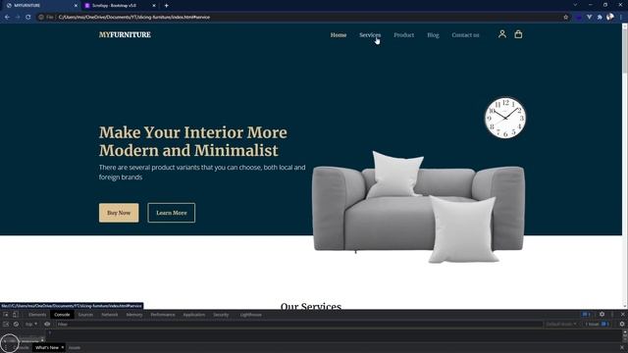Open the console context 'top' dropdown
The width and height of the screenshot is (628, 353).
click(x=30, y=325)
